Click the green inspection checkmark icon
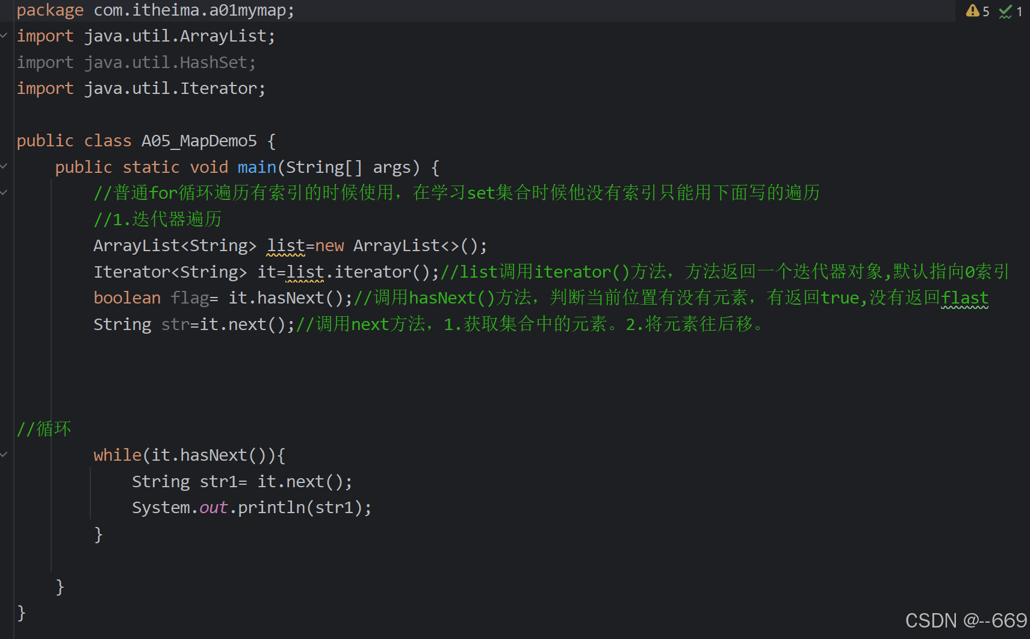Screen dimensions: 1030x639 pyautogui.click(x=1004, y=11)
